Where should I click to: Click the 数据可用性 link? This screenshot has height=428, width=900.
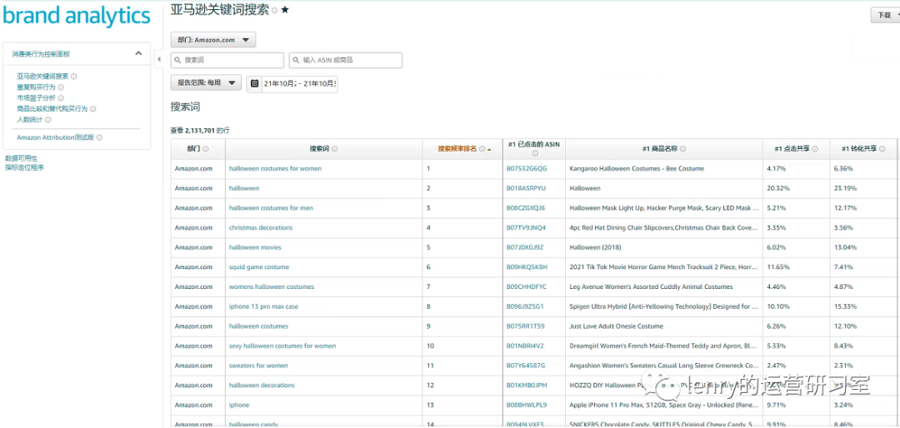(21, 158)
